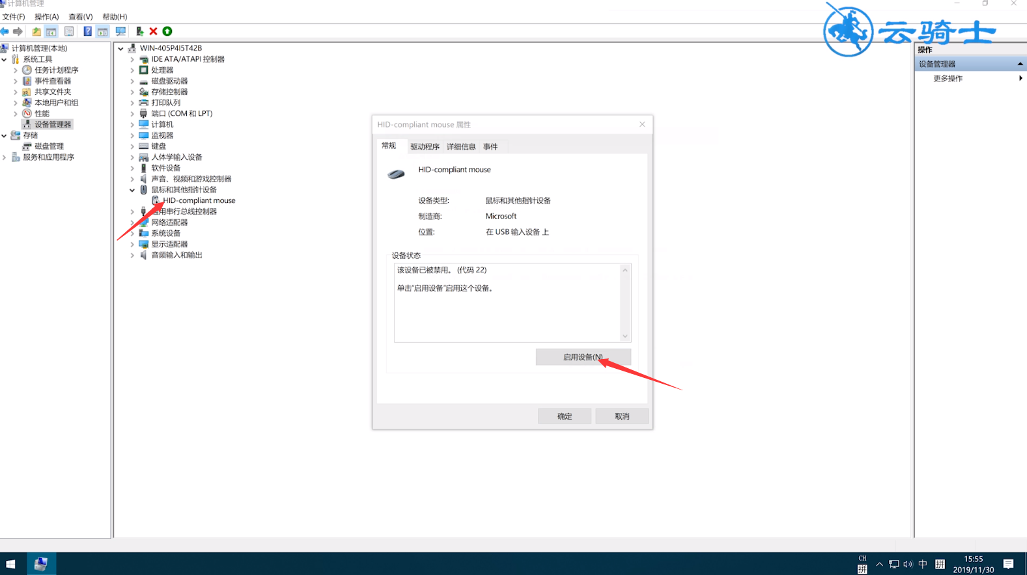1027x575 pixels.
Task: Click the 中 input mode indicator
Action: click(923, 564)
